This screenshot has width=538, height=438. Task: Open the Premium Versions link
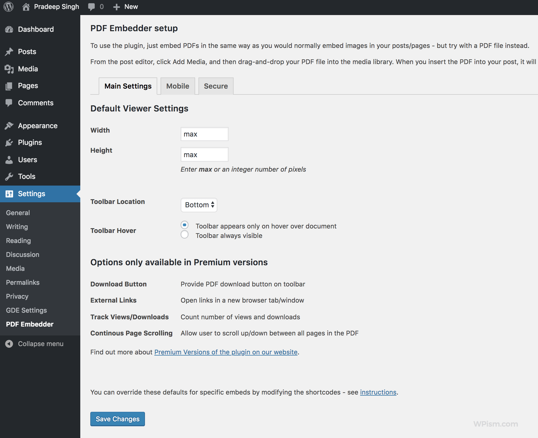[x=226, y=352]
